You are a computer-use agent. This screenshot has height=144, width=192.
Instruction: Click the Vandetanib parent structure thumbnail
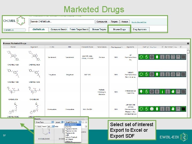[x=13, y=56]
